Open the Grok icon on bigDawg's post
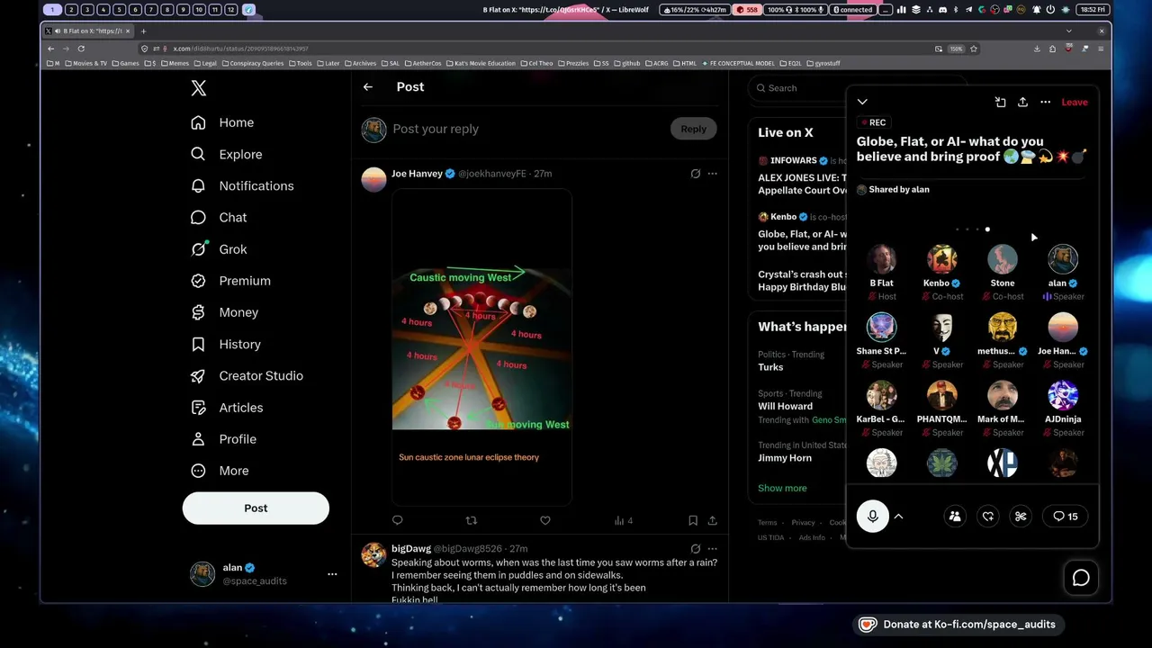This screenshot has height=648, width=1152. (x=695, y=549)
